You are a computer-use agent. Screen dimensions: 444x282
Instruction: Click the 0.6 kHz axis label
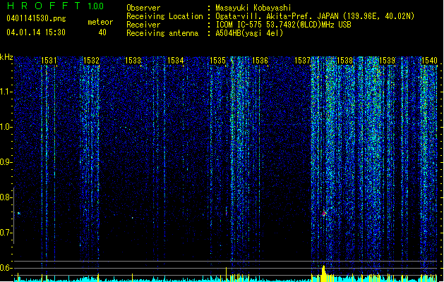click(x=6, y=268)
